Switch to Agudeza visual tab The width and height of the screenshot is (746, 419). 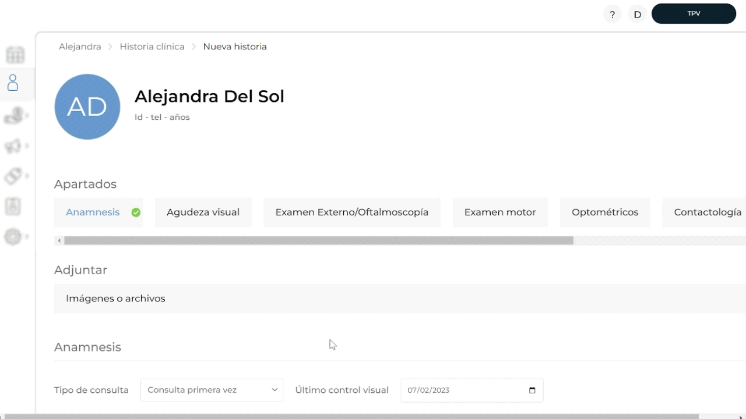203,212
